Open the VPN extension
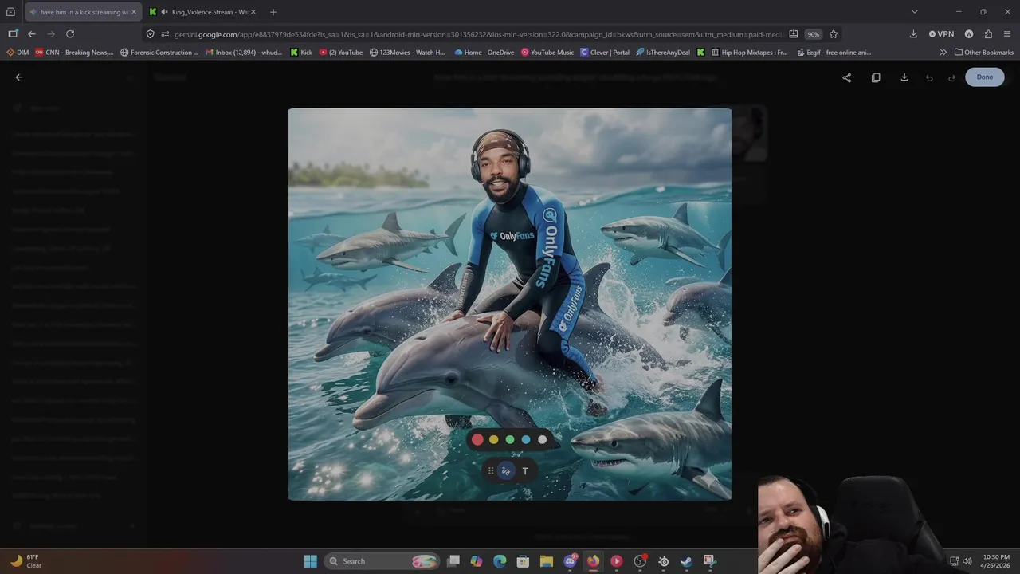 (x=941, y=34)
